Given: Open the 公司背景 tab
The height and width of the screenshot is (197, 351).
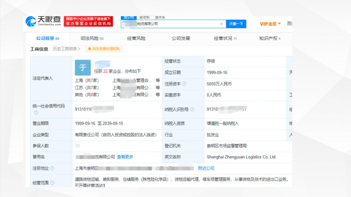Looking at the screenshot, I should tap(47, 39).
